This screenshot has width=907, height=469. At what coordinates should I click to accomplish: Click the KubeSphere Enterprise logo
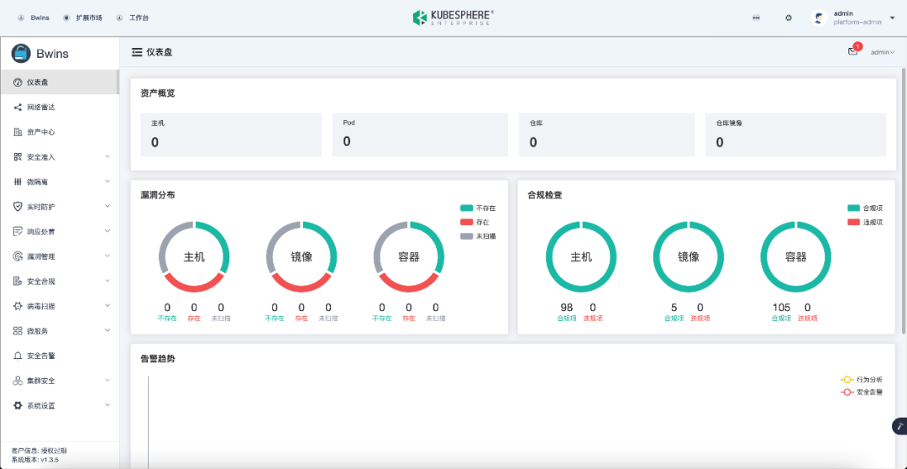point(453,18)
